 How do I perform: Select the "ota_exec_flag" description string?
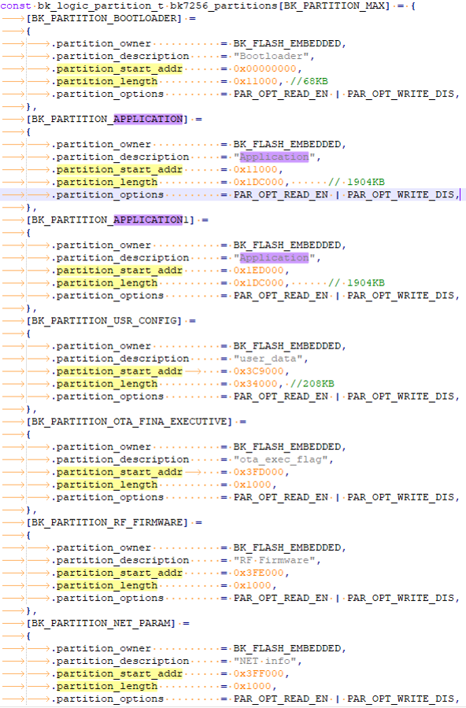(x=281, y=459)
